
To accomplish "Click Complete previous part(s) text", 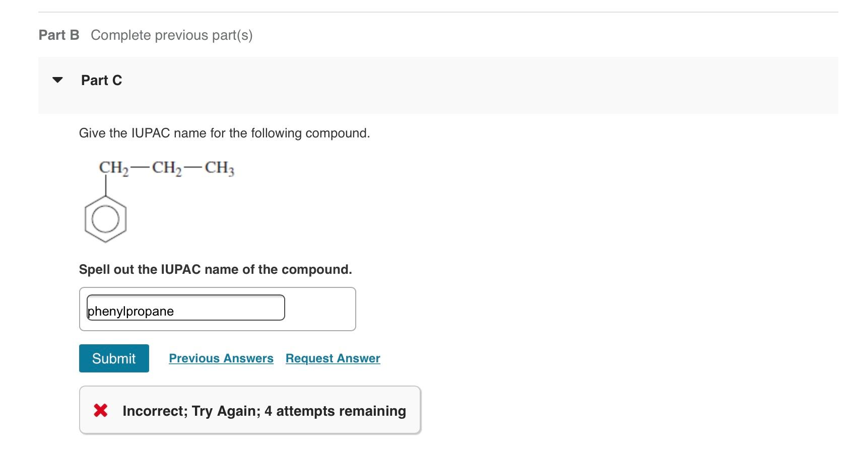I will 171,35.
